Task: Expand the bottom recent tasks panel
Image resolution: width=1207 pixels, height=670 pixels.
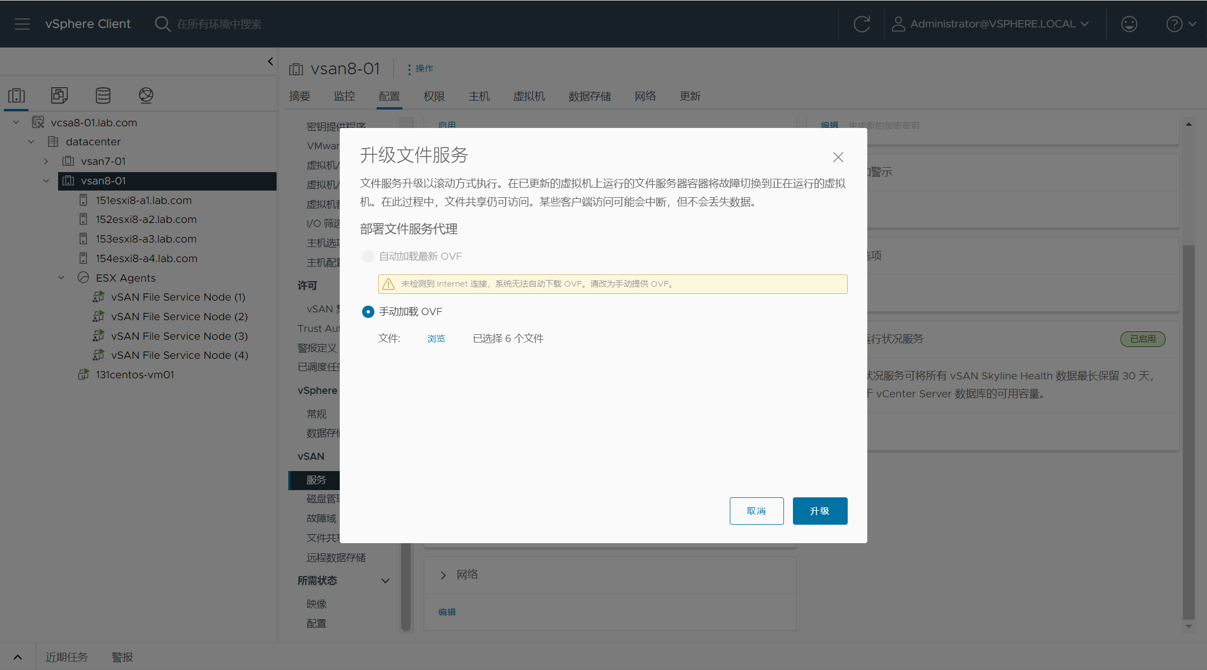Action: click(x=18, y=657)
